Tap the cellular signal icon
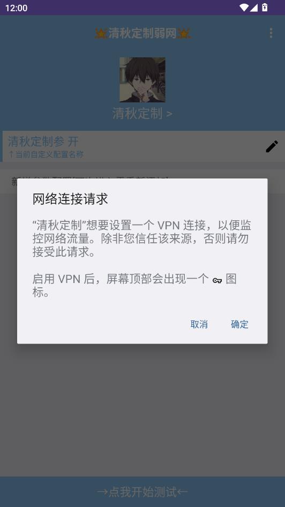The width and height of the screenshot is (285, 507). (253, 8)
